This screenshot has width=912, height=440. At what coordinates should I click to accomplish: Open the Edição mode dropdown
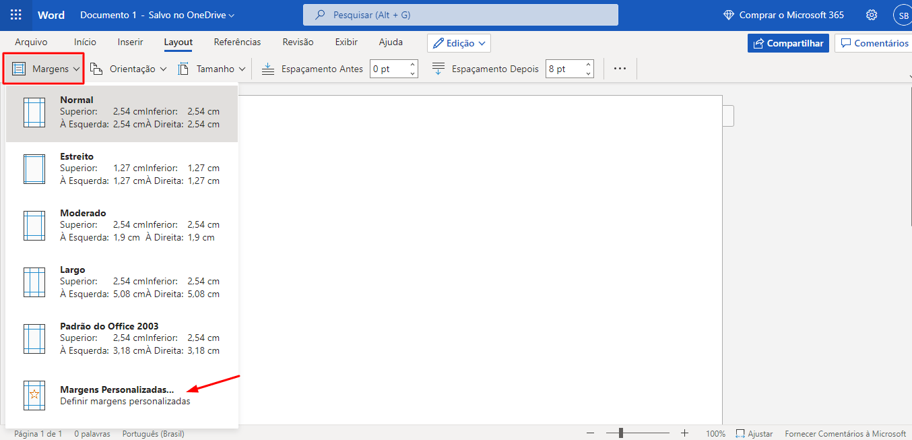tap(459, 43)
